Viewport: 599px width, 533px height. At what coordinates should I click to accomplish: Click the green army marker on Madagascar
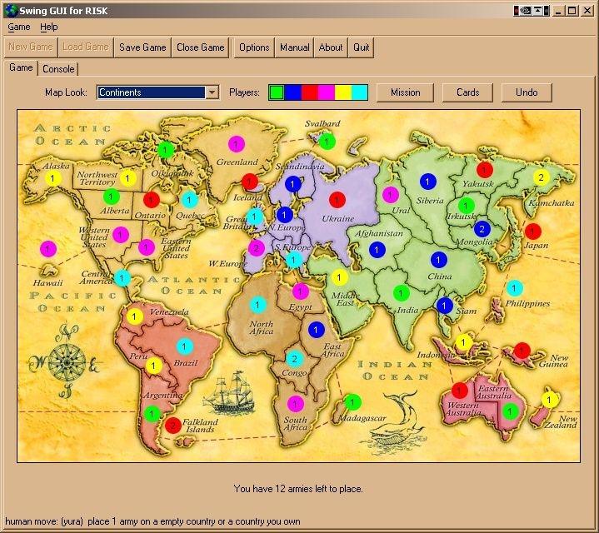[352, 401]
